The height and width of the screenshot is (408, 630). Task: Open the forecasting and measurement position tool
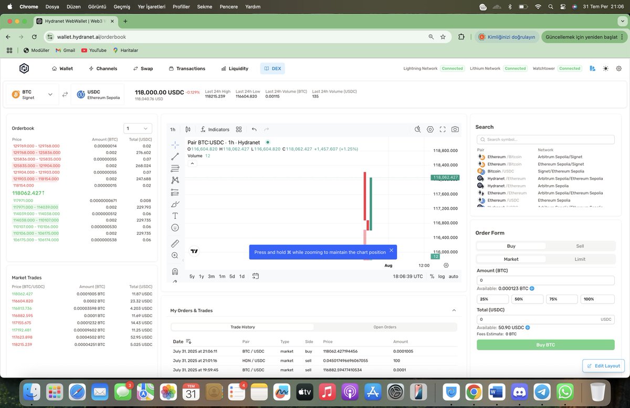(x=175, y=192)
